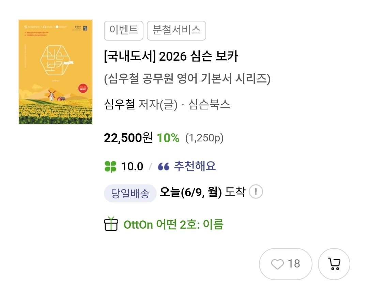Open the OttOn 어떤 2호: 이름 gift link
Image resolution: width=368 pixels, height=291 pixels.
[173, 225]
